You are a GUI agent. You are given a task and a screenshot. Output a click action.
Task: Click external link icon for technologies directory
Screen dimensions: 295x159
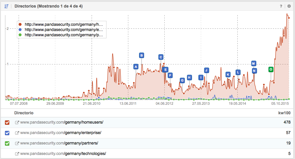tap(17, 154)
